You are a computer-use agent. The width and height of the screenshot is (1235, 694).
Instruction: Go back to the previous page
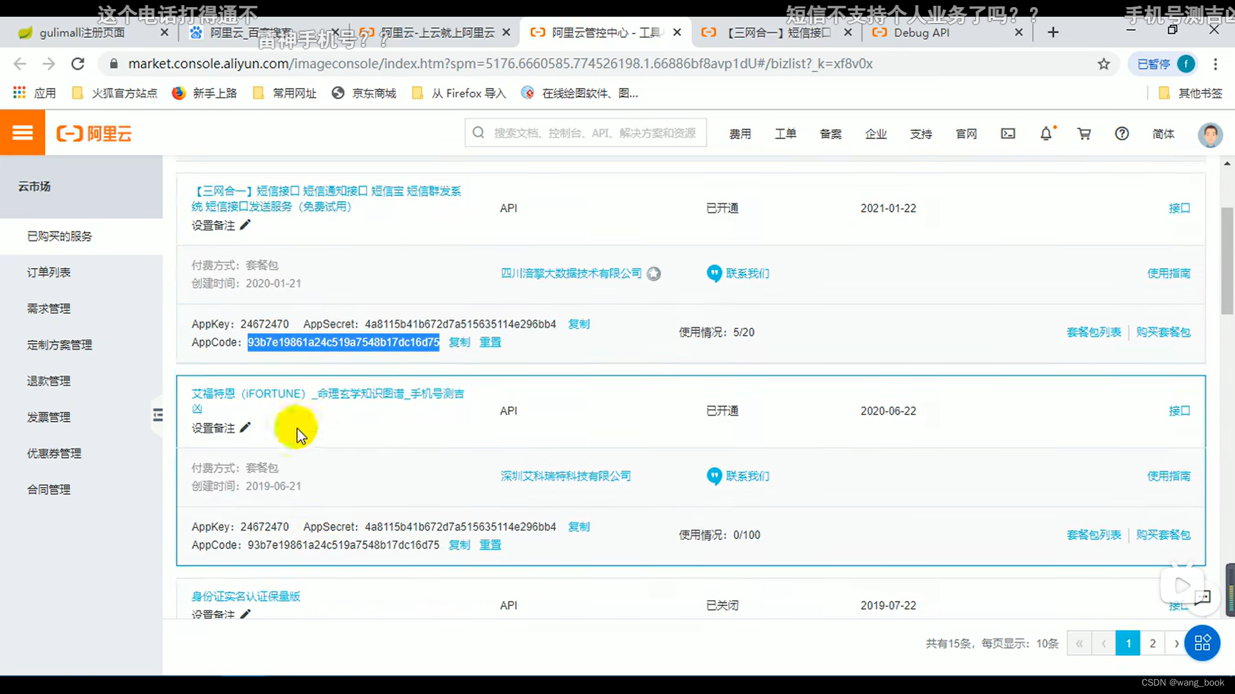click(x=20, y=64)
